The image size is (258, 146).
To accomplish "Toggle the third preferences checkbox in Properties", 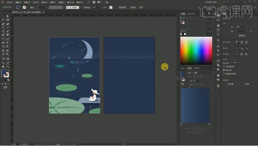I will click(224, 73).
